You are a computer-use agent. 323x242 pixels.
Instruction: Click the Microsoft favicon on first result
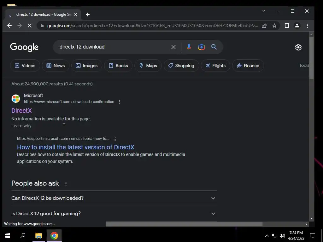tap(16, 99)
